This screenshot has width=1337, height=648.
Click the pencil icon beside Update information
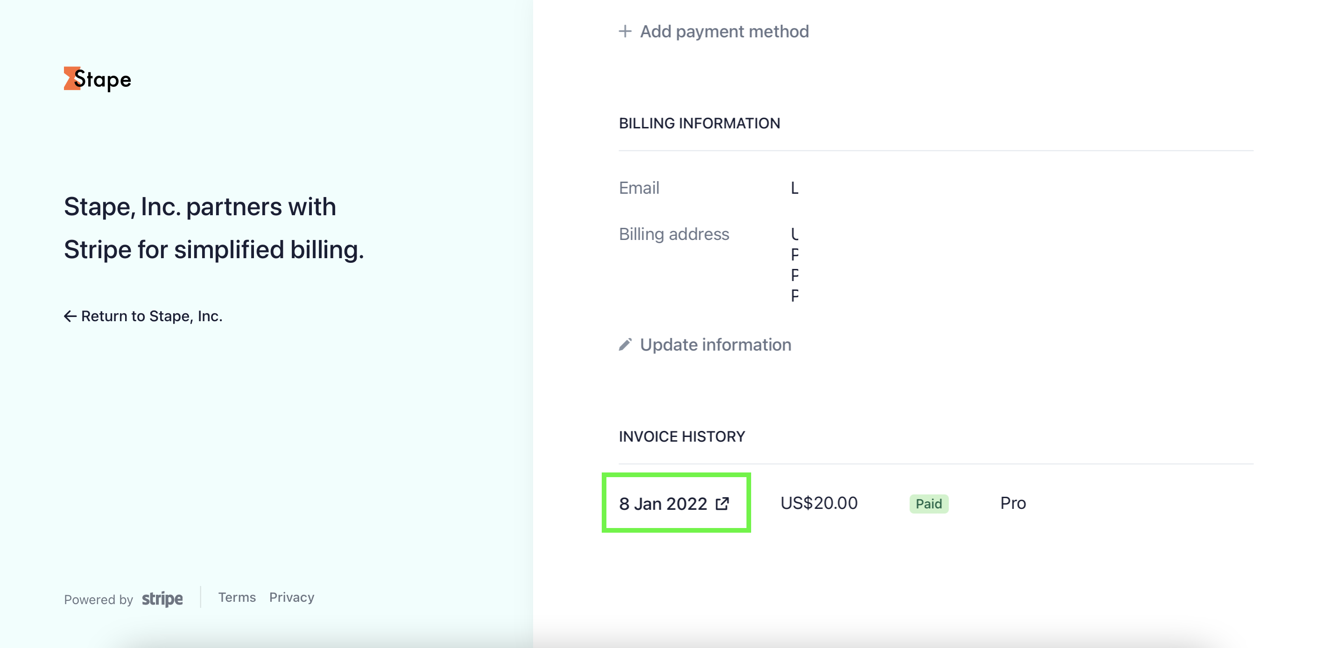pyautogui.click(x=625, y=344)
